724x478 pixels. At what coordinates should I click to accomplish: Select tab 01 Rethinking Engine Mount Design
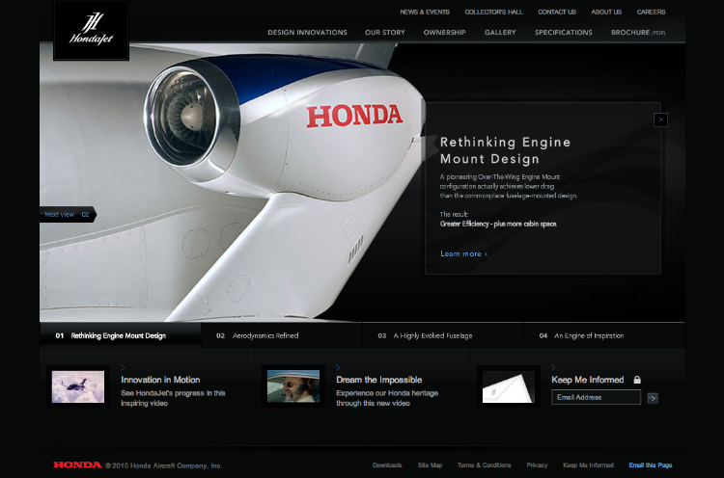click(x=121, y=334)
